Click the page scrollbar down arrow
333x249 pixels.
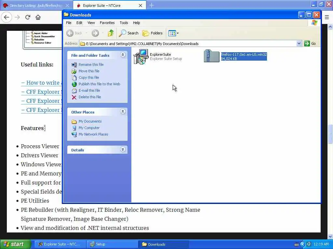pos(330,236)
